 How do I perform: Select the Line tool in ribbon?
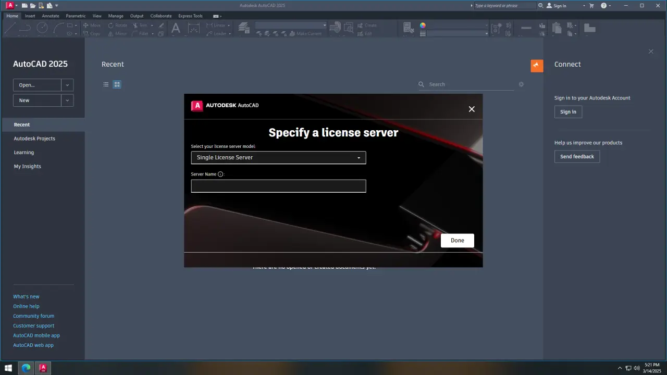(x=9, y=28)
